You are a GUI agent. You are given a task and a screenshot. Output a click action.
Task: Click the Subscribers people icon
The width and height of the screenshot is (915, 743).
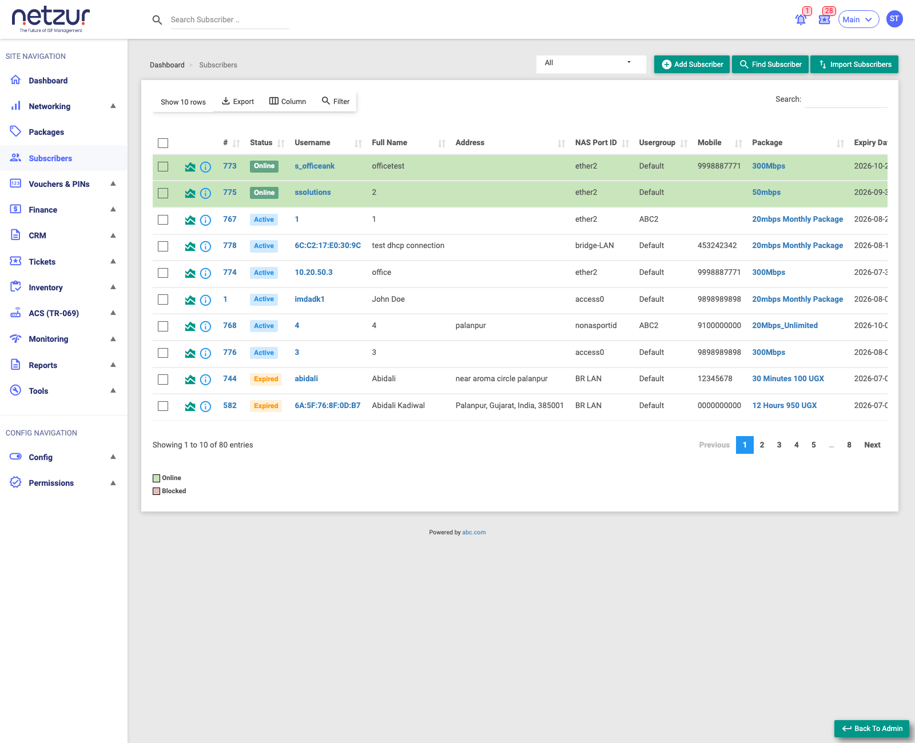pyautogui.click(x=16, y=158)
